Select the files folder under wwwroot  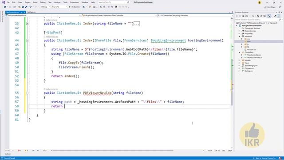click(x=248, y=41)
